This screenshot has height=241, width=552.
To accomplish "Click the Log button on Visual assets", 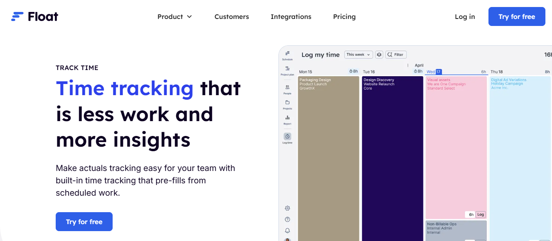I will coord(481,215).
